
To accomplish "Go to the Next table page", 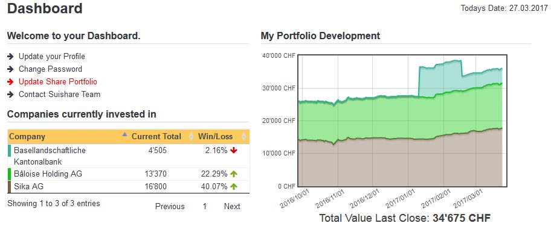I will (232, 206).
